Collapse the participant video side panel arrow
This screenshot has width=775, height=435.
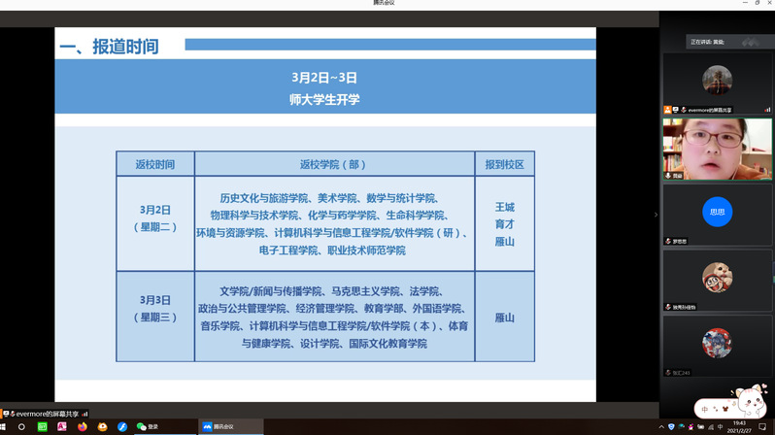pos(656,215)
